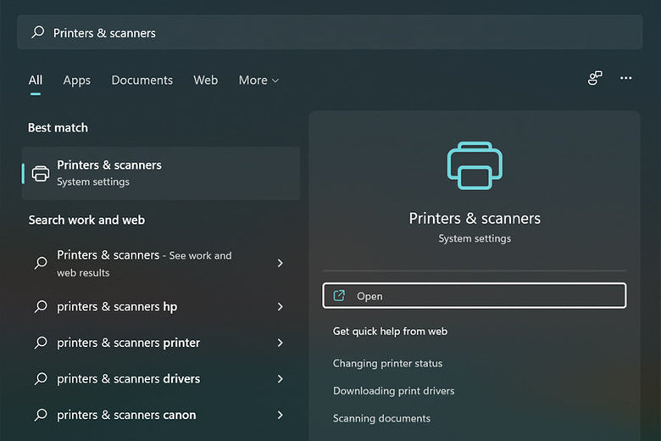Click search icon beside 'See work and web results'
This screenshot has width=661, height=441.
[41, 263]
